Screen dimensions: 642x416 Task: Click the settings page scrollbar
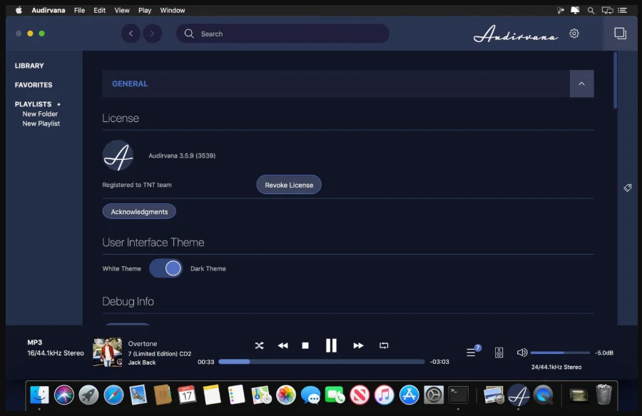[615, 80]
